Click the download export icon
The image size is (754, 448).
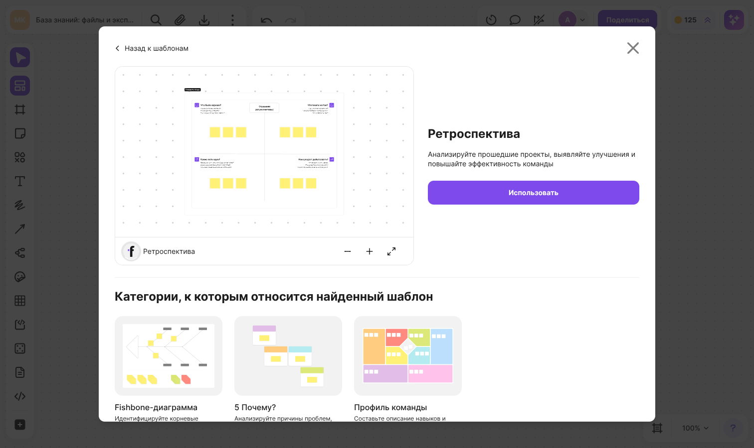coord(204,20)
